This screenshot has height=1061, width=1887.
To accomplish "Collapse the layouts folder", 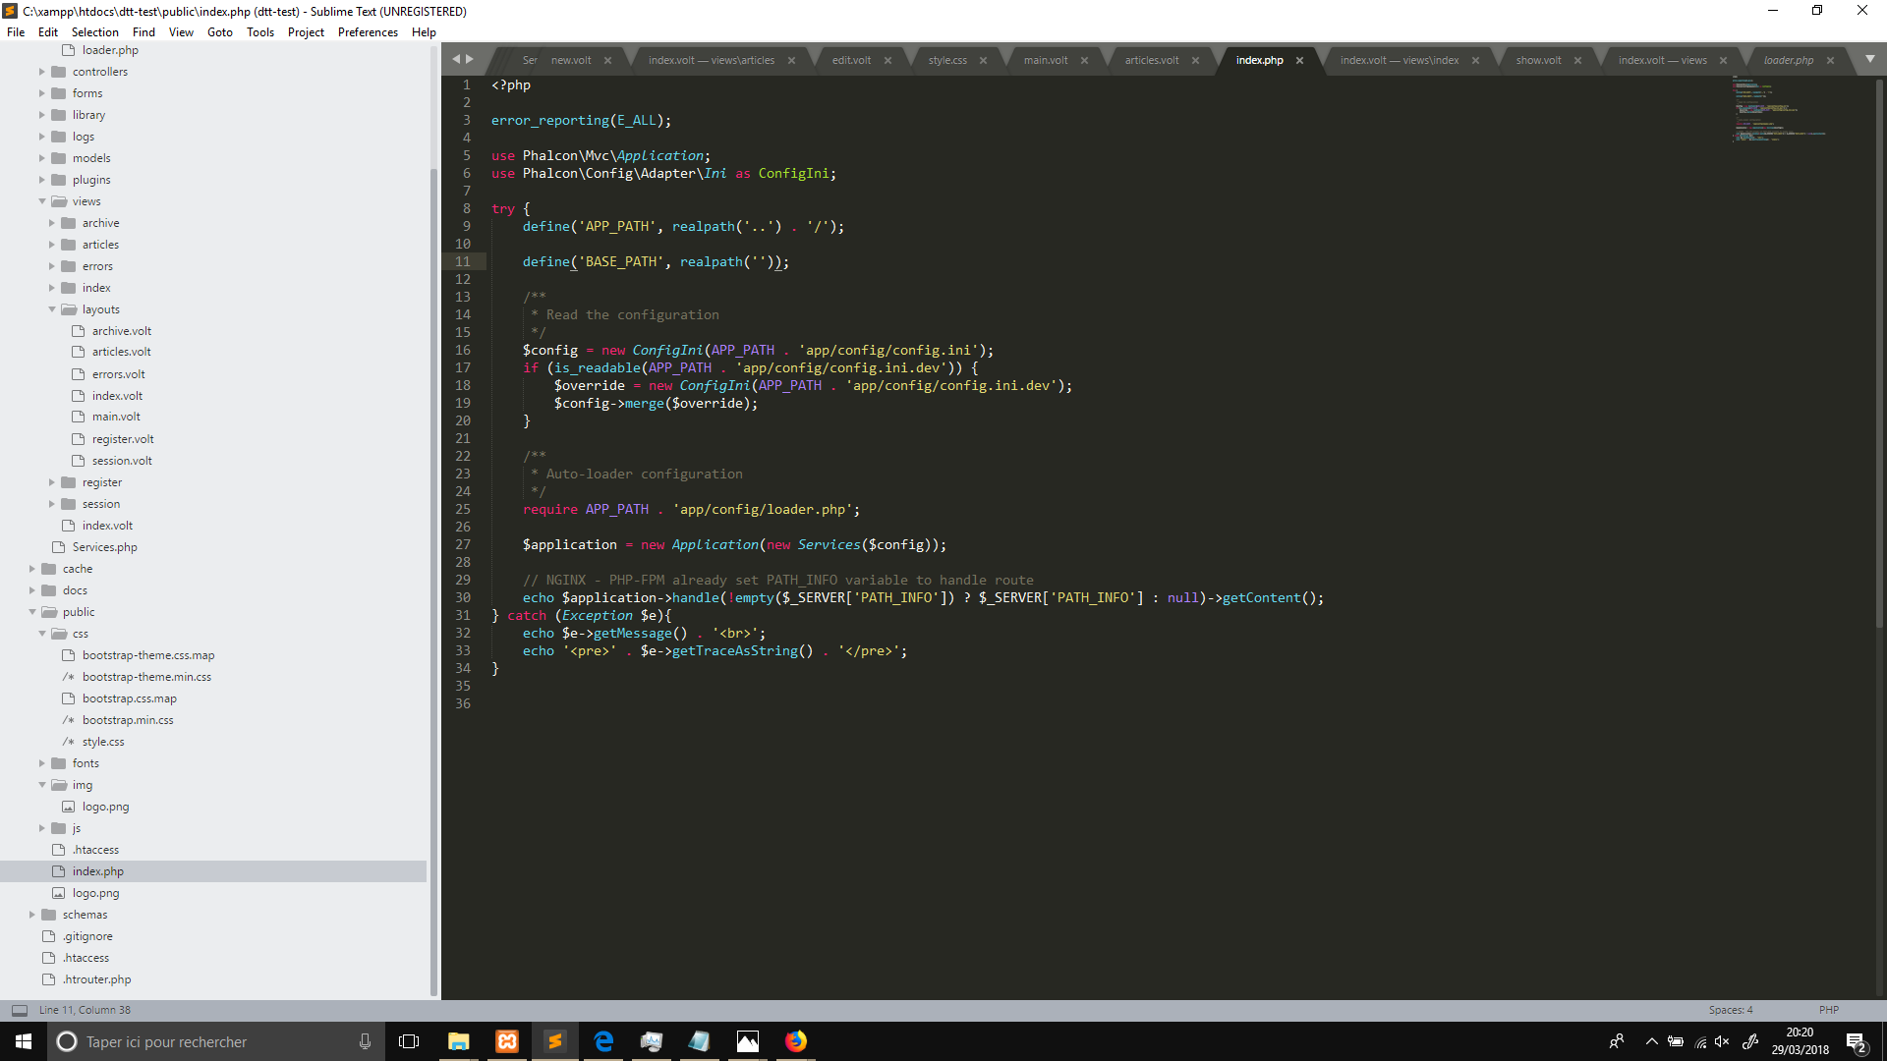I will [52, 309].
